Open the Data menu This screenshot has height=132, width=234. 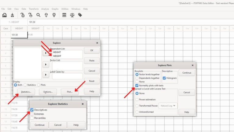coord(24,9)
